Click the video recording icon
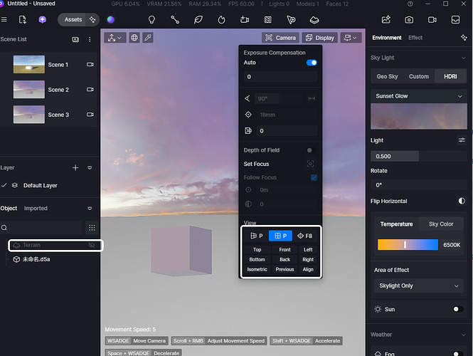This screenshot has height=356, width=473. pyautogui.click(x=432, y=20)
